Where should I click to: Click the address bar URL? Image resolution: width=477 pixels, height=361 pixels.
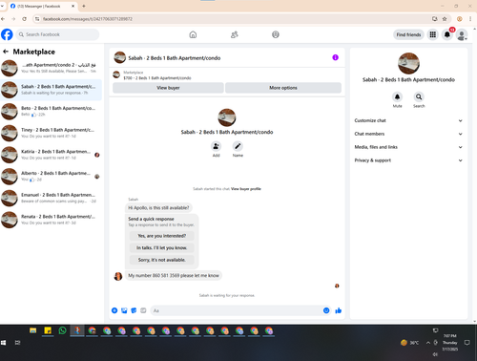[88, 19]
